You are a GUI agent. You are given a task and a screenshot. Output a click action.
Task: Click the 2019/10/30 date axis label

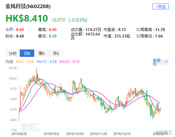[x=75, y=134]
